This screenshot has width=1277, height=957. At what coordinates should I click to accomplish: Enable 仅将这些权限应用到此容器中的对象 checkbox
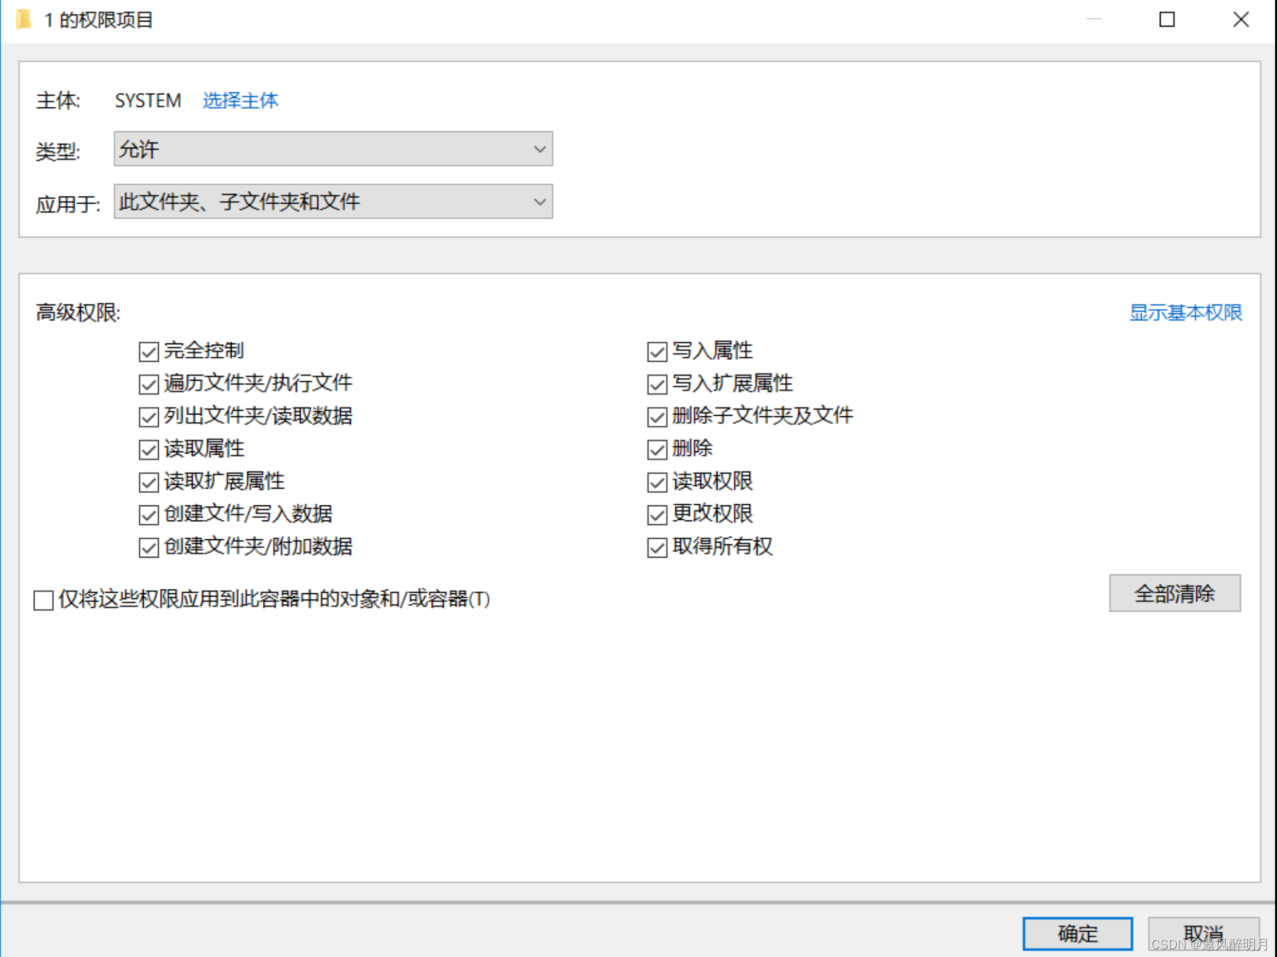tap(44, 600)
